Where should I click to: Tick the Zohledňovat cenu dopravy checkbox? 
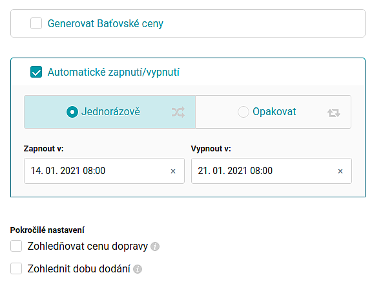tap(16, 246)
